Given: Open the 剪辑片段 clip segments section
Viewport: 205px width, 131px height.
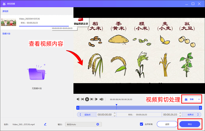Looking at the screenshot, I should 6,34.
